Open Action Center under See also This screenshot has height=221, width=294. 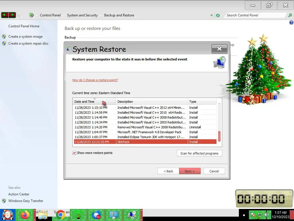[19, 194]
